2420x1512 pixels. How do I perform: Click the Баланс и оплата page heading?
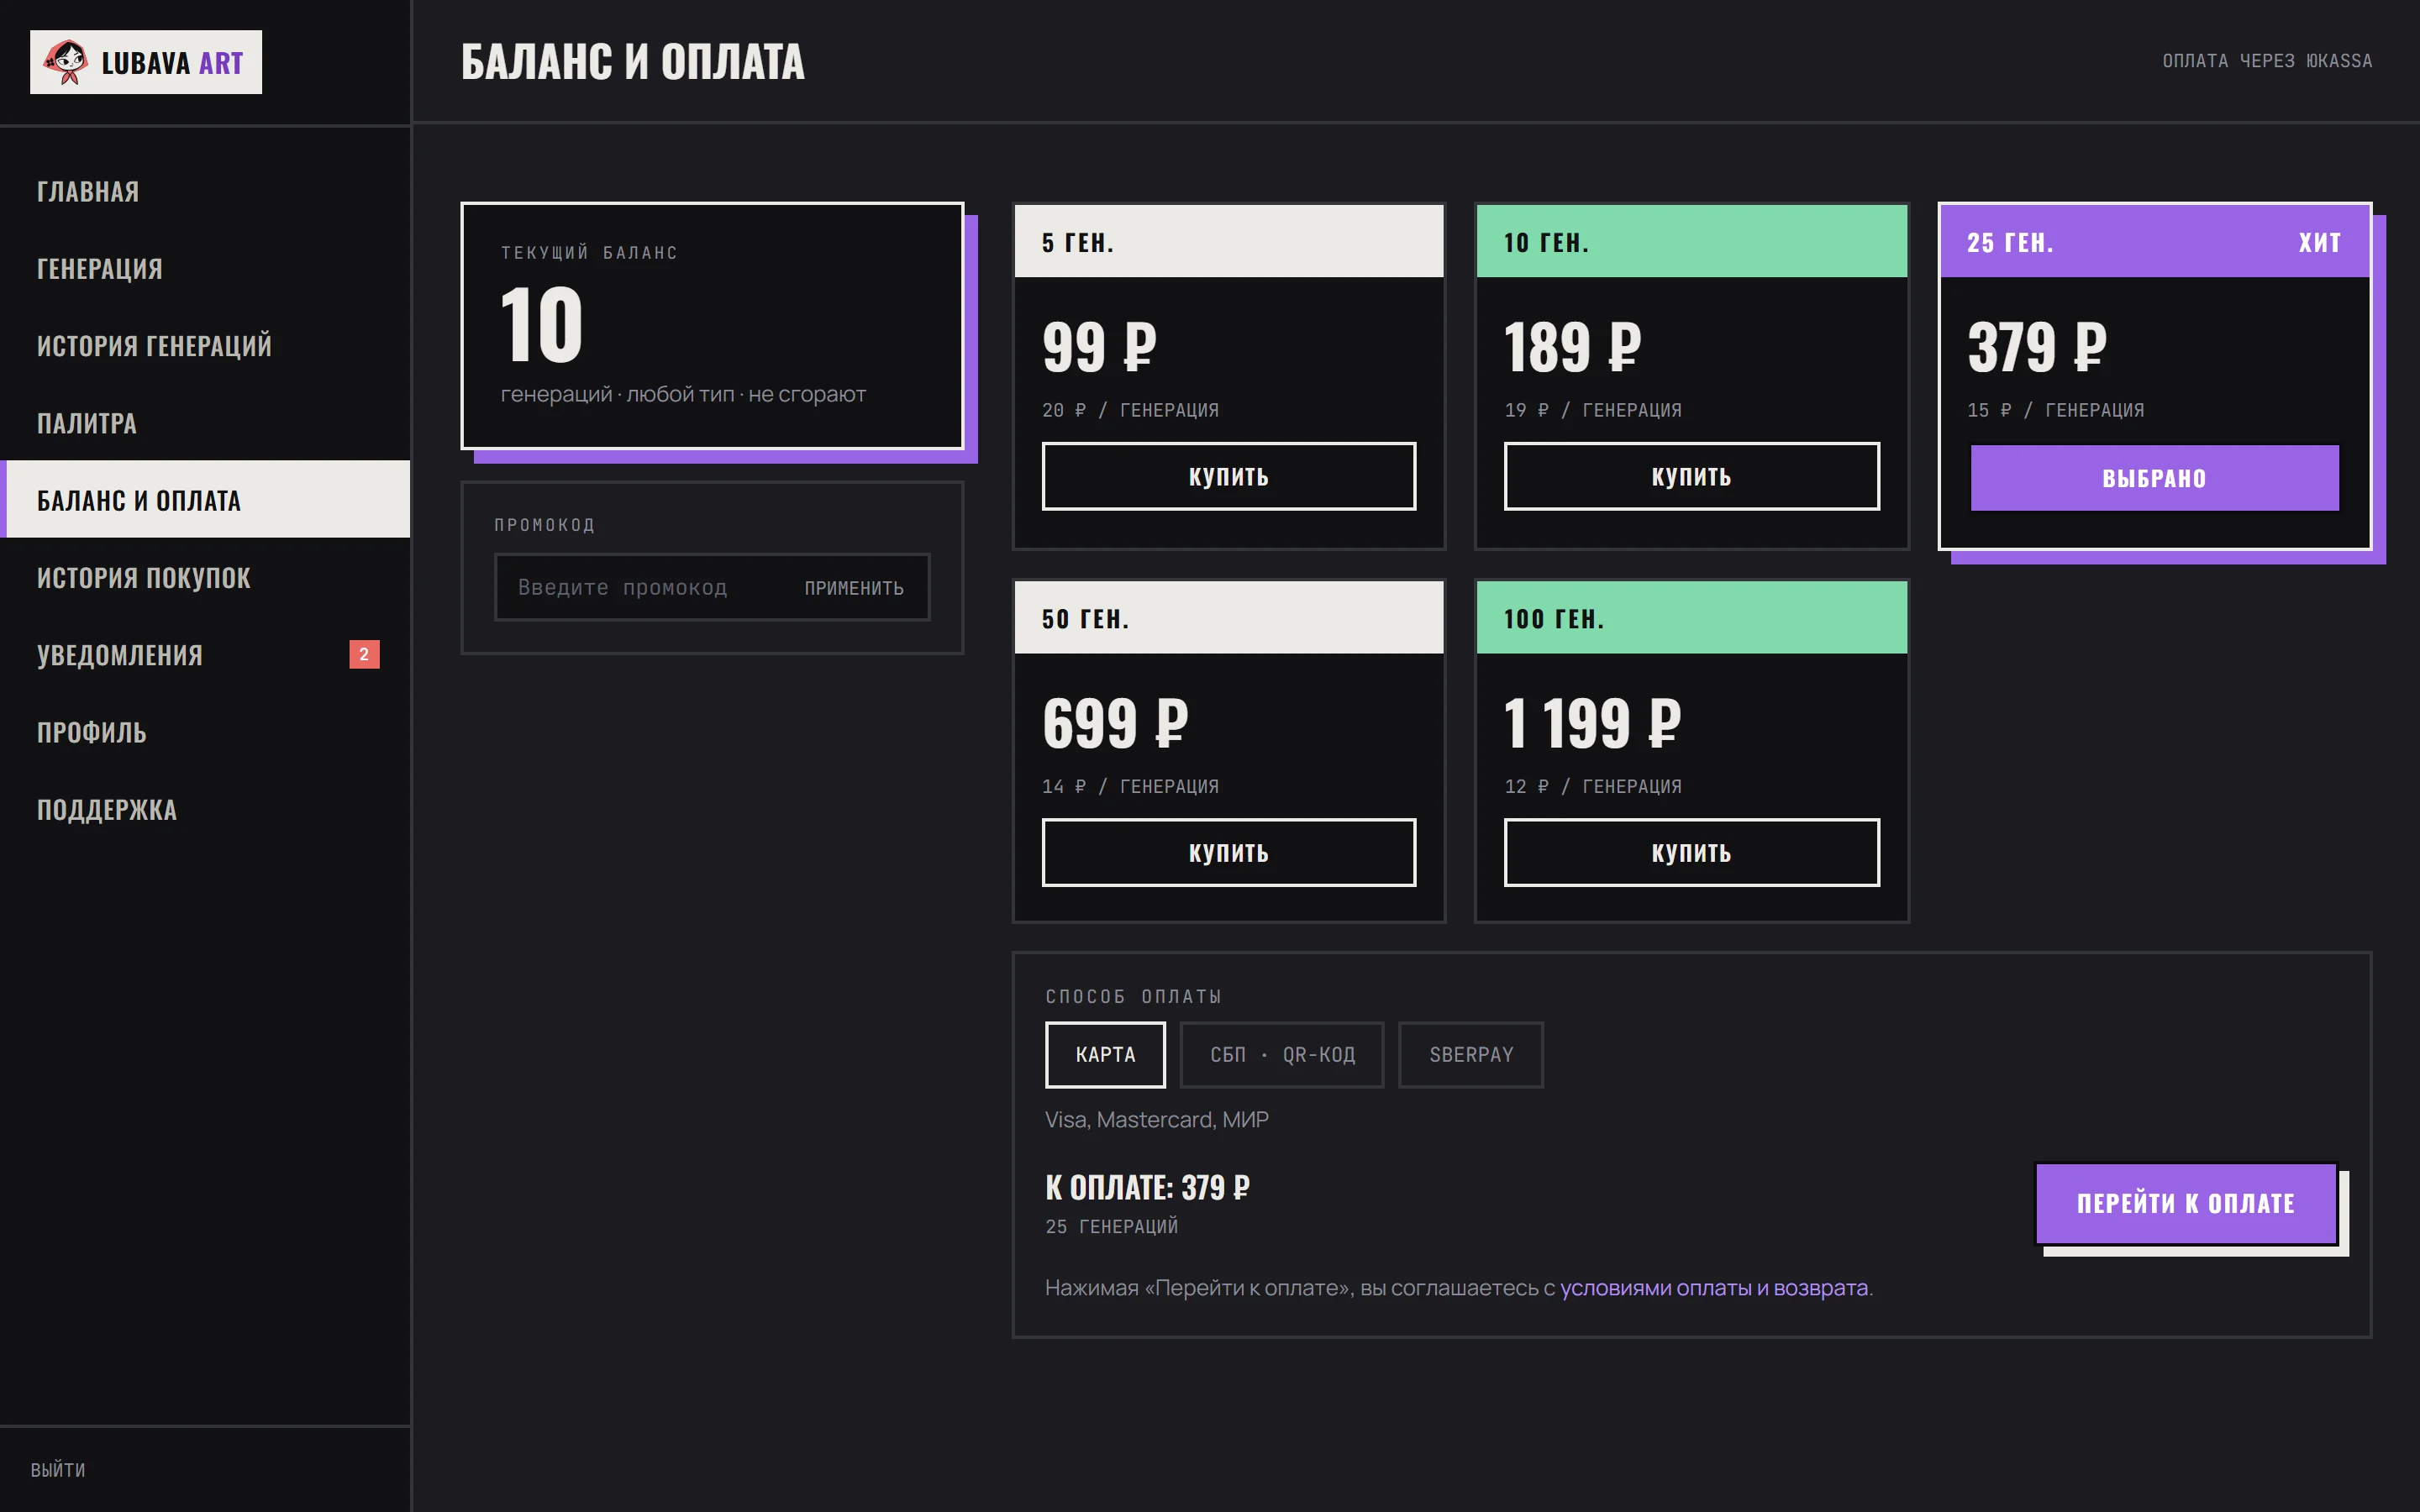pos(632,61)
